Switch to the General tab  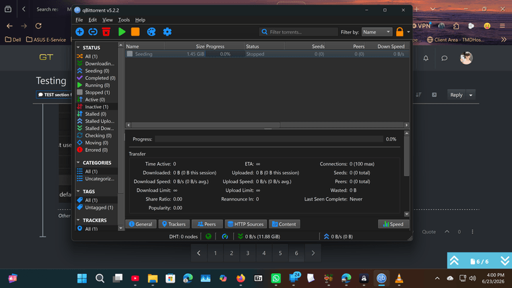(x=141, y=224)
